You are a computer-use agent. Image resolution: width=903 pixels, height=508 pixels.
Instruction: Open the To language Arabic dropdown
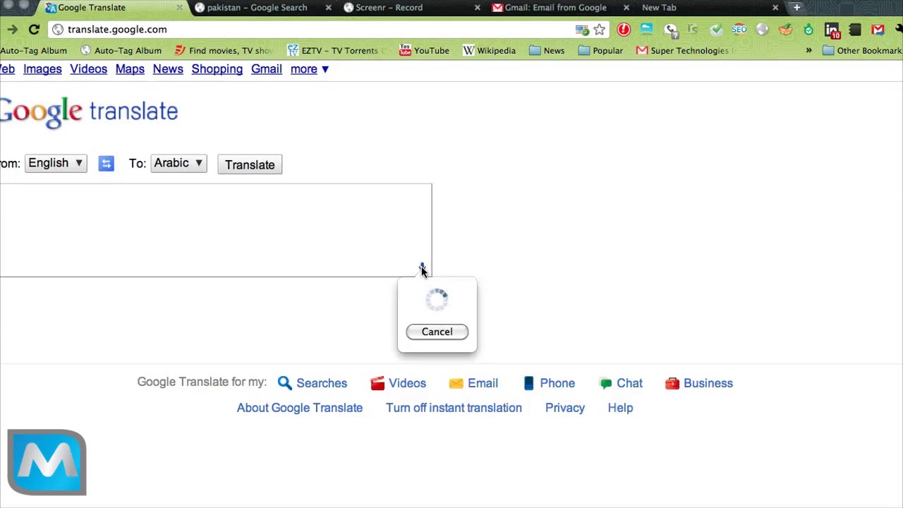click(178, 163)
